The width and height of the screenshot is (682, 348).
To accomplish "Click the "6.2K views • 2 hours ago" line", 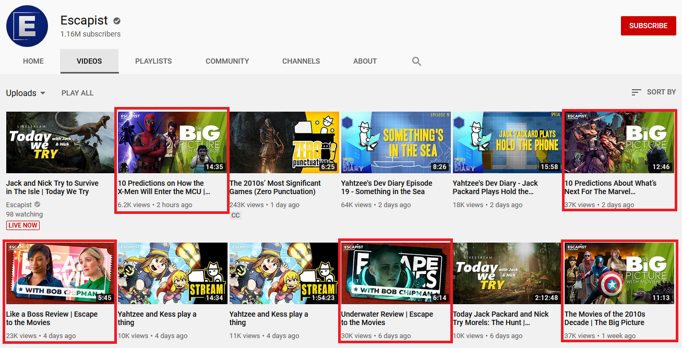I will tap(155, 205).
